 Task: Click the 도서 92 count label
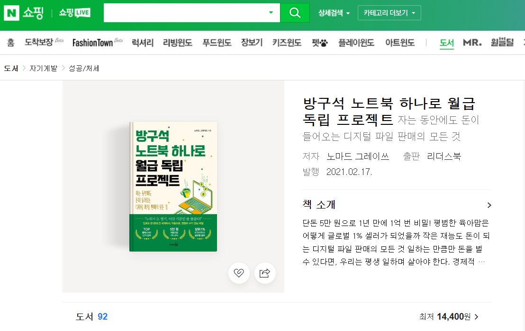(x=92, y=317)
